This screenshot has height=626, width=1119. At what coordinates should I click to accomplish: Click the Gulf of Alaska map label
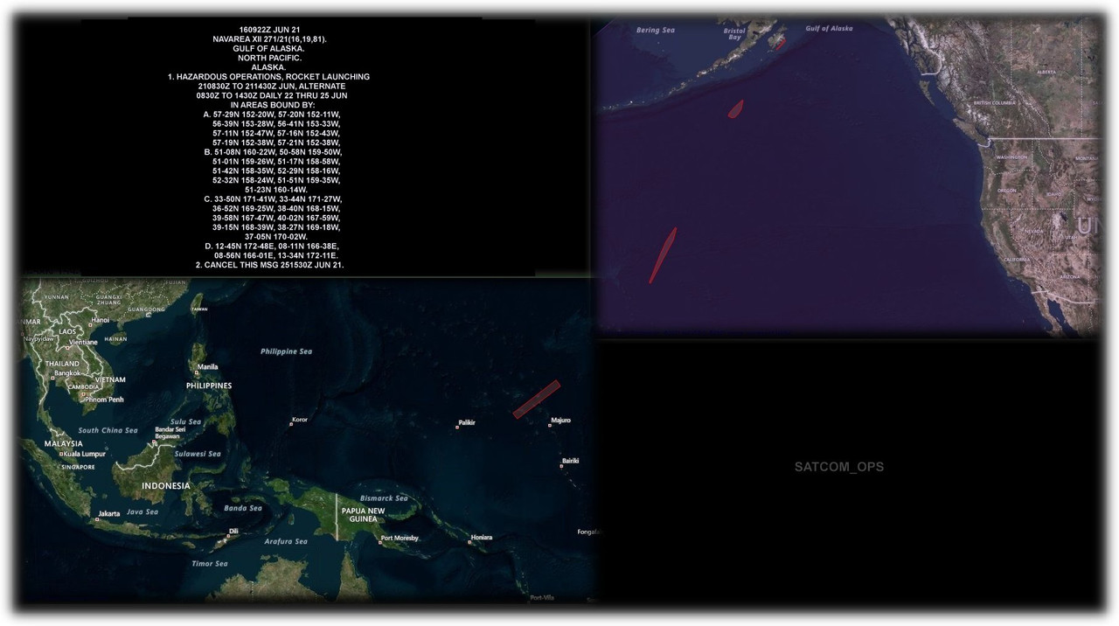pyautogui.click(x=829, y=29)
